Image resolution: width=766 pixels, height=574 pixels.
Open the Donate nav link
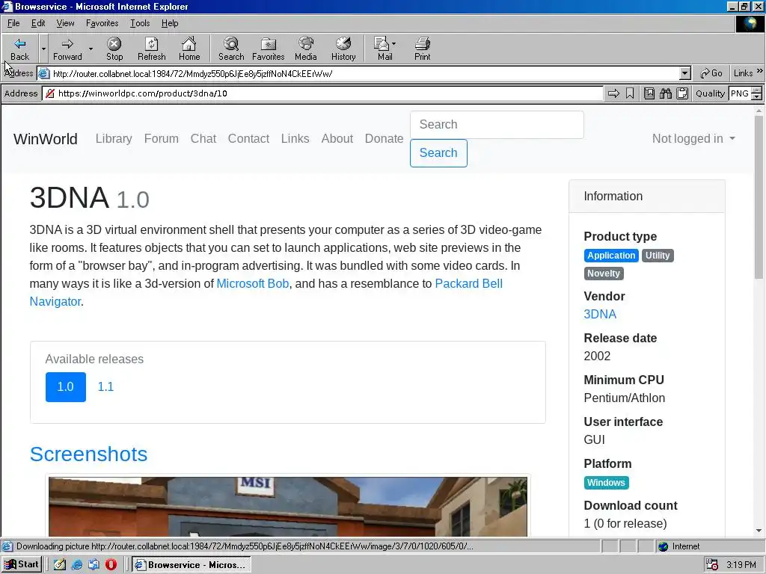click(x=384, y=138)
